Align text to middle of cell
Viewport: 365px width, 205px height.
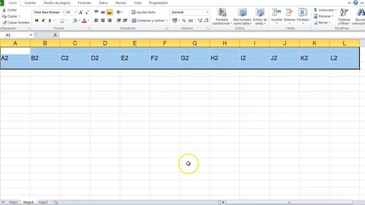[103, 12]
